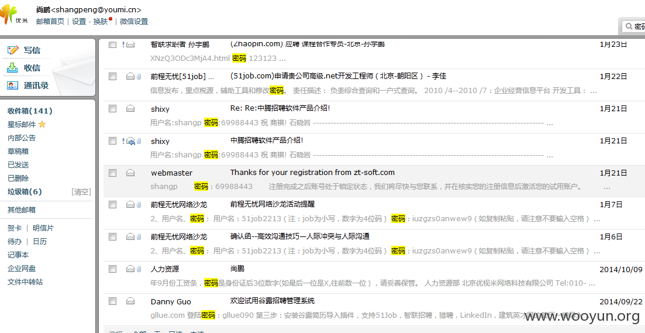The width and height of the screenshot is (645, 333).
Task: Click paperclip icon on 确认函--高效沟通技巧 mail
Action: point(139,236)
